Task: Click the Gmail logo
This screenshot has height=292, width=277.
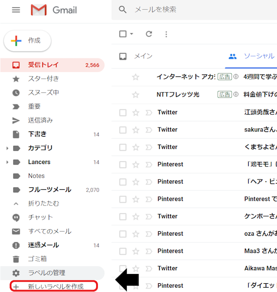Action: pos(54,10)
